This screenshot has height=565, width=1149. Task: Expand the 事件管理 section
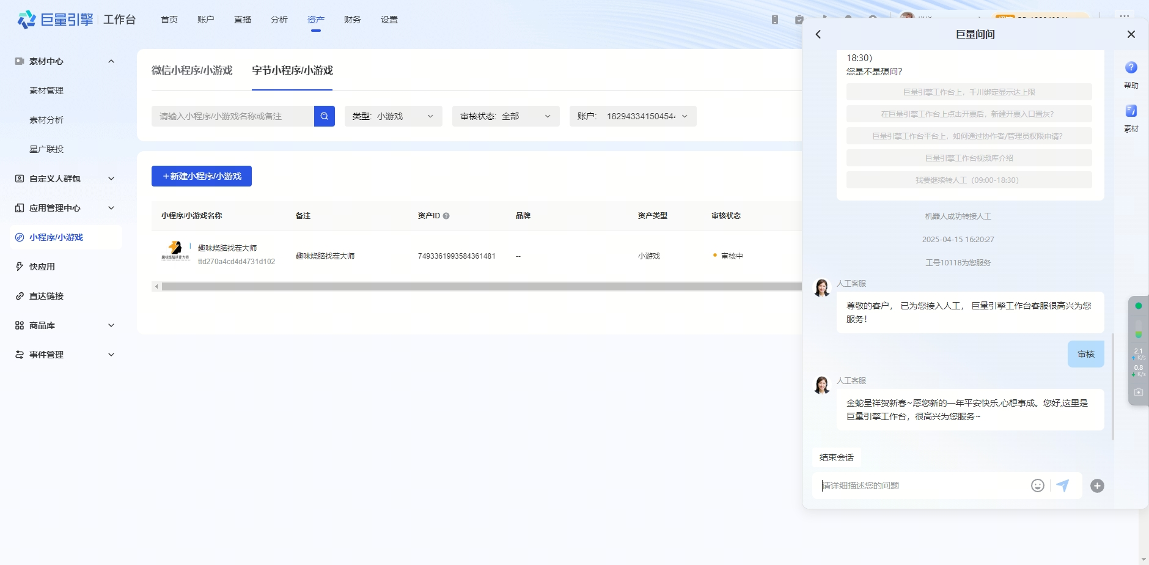pyautogui.click(x=111, y=355)
